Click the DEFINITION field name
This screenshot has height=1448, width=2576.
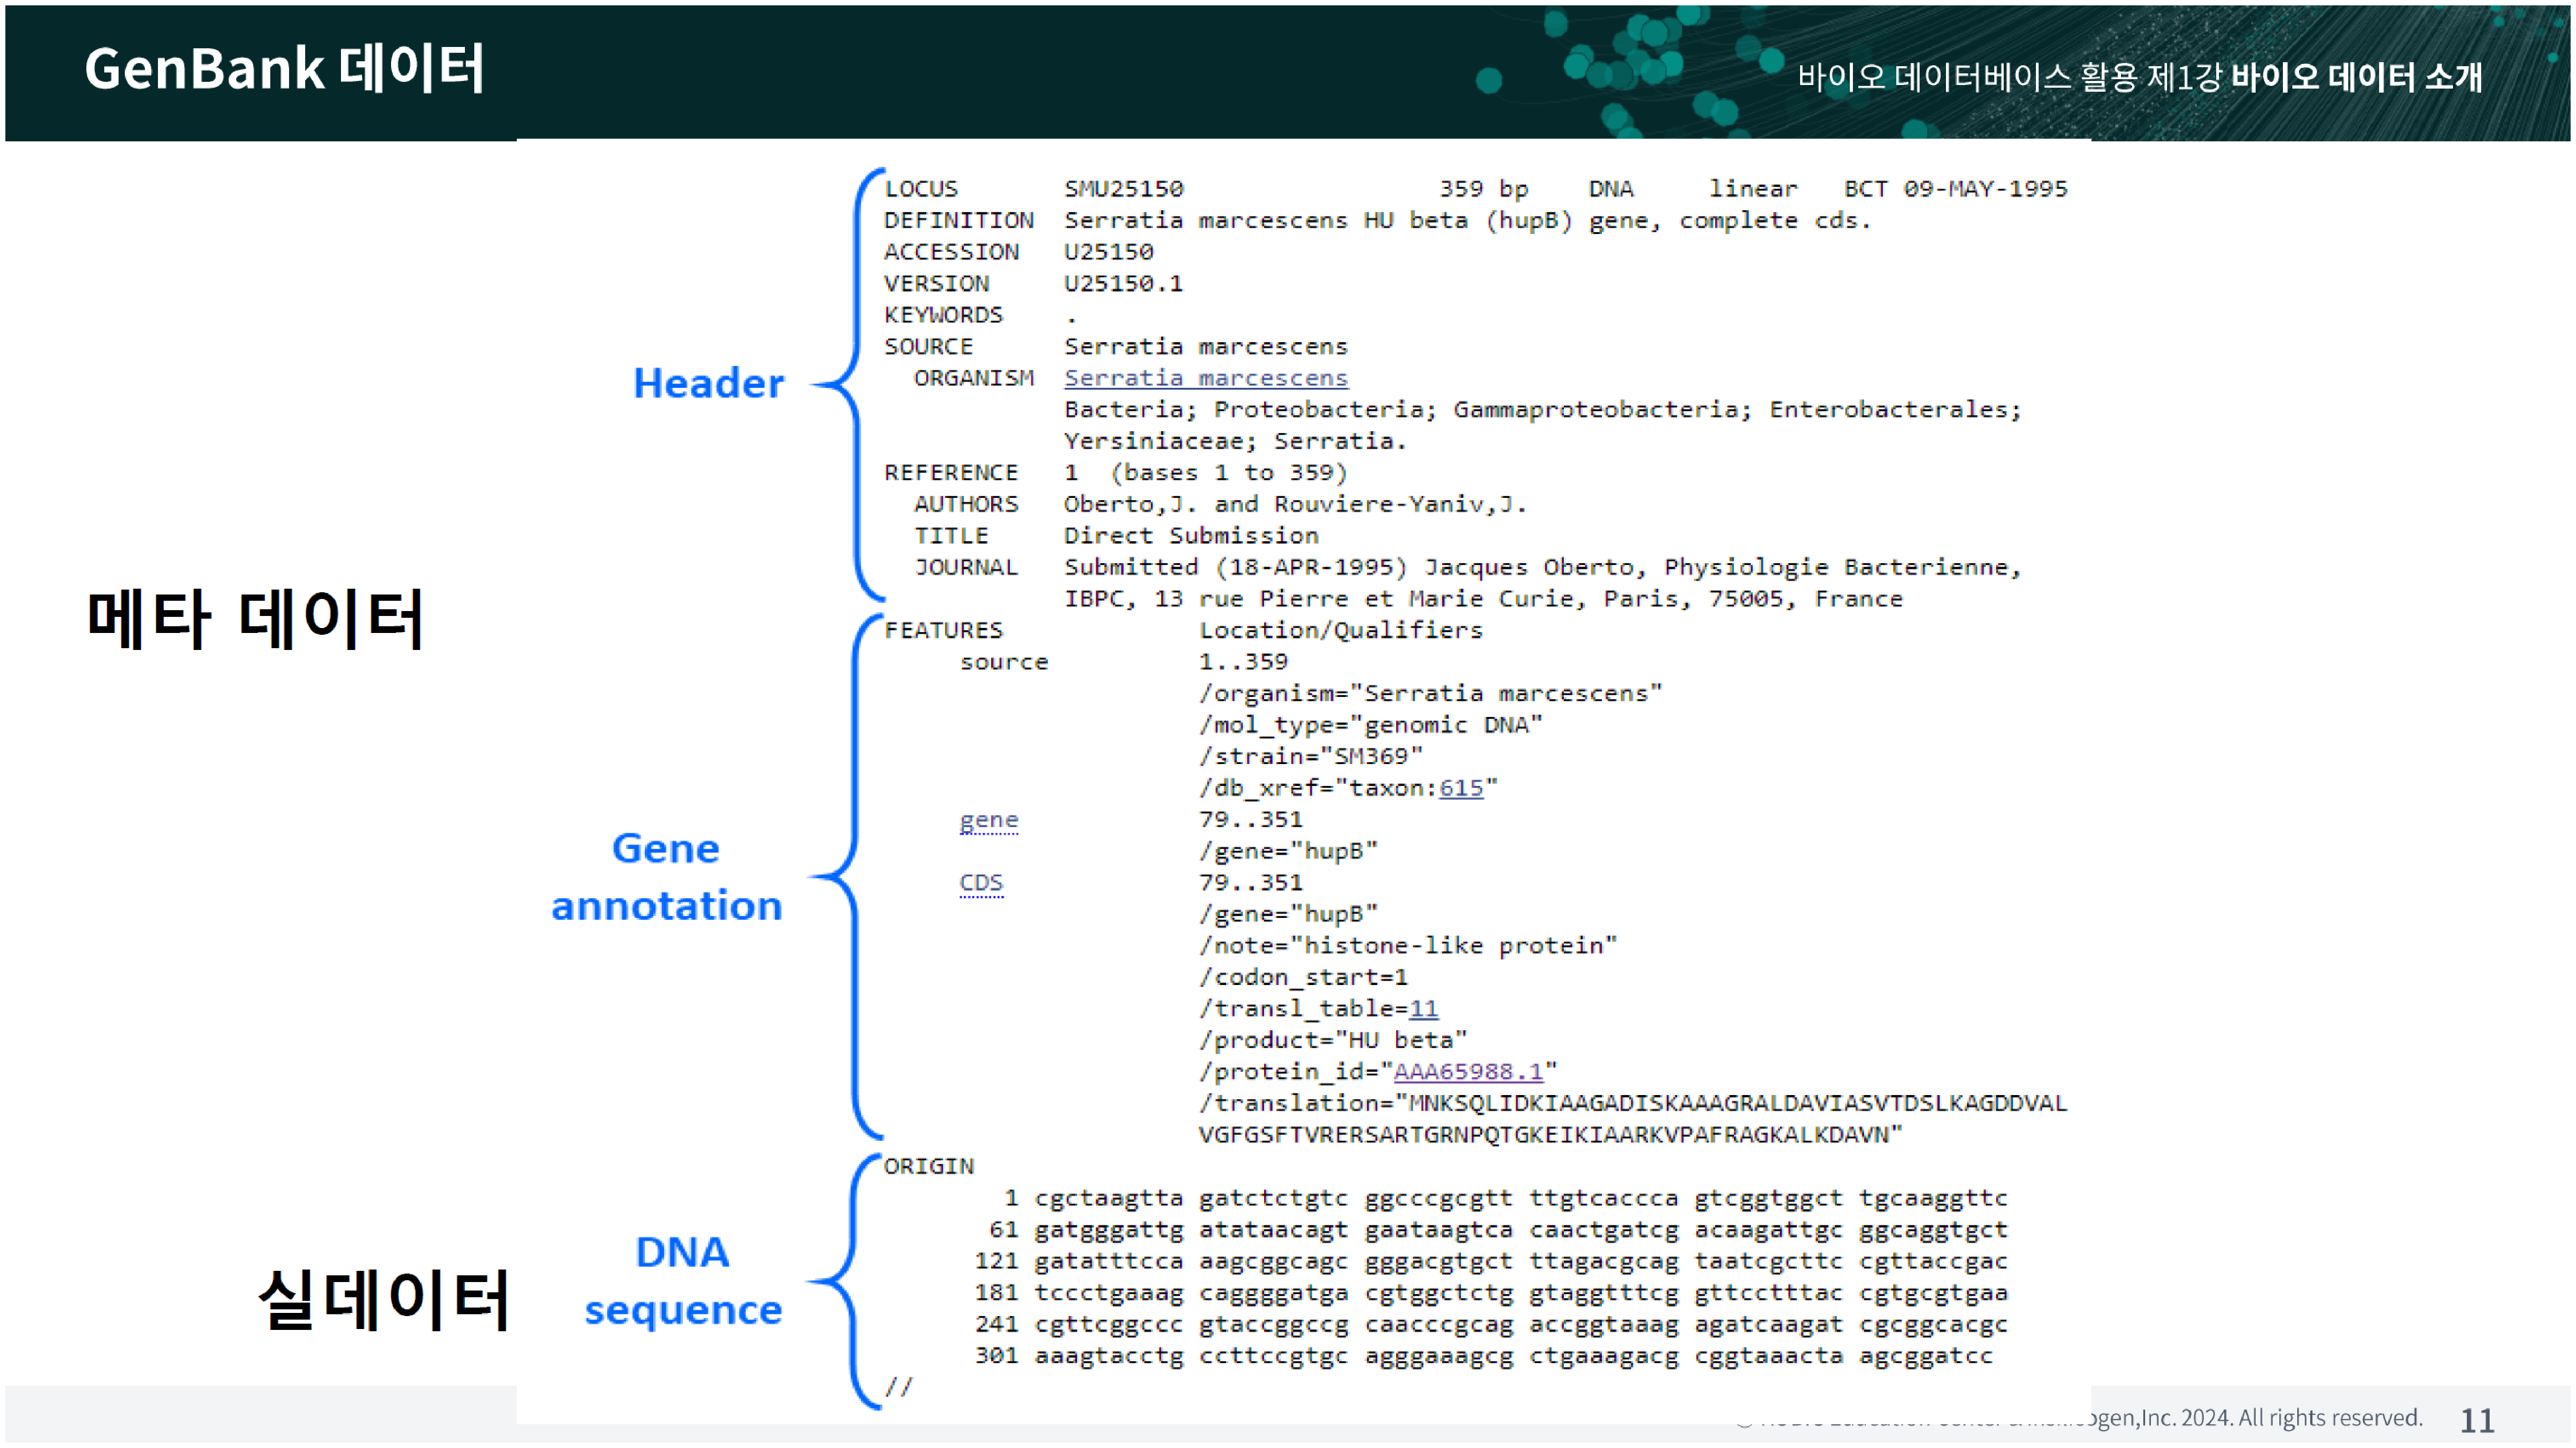click(958, 220)
